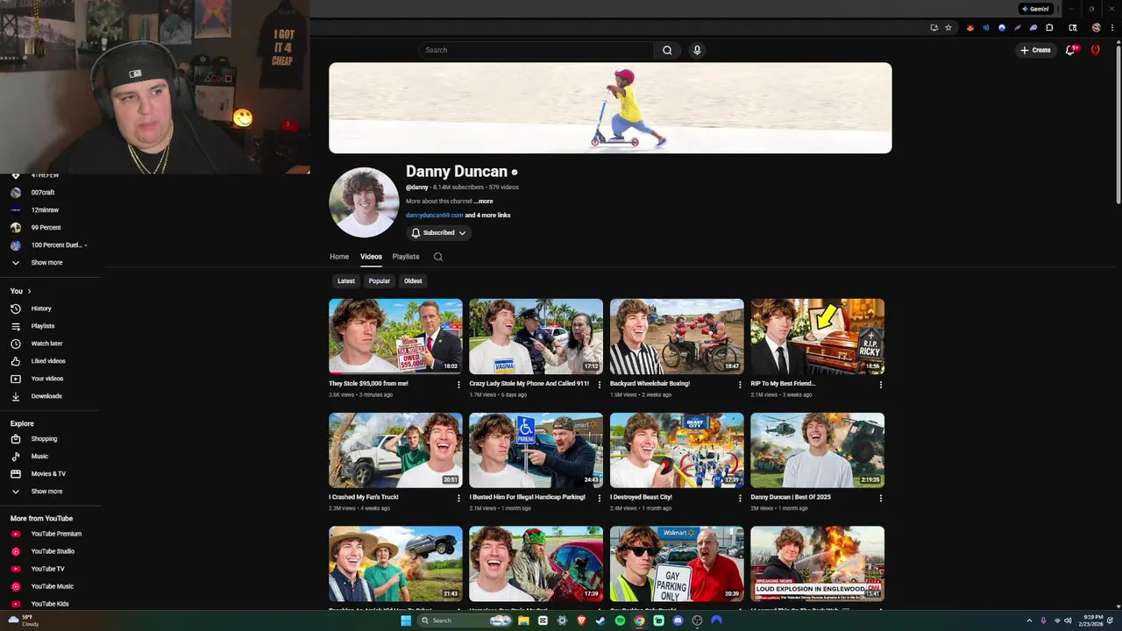Open YouTube Kids from the sidebar
1122x631 pixels.
(x=52, y=604)
